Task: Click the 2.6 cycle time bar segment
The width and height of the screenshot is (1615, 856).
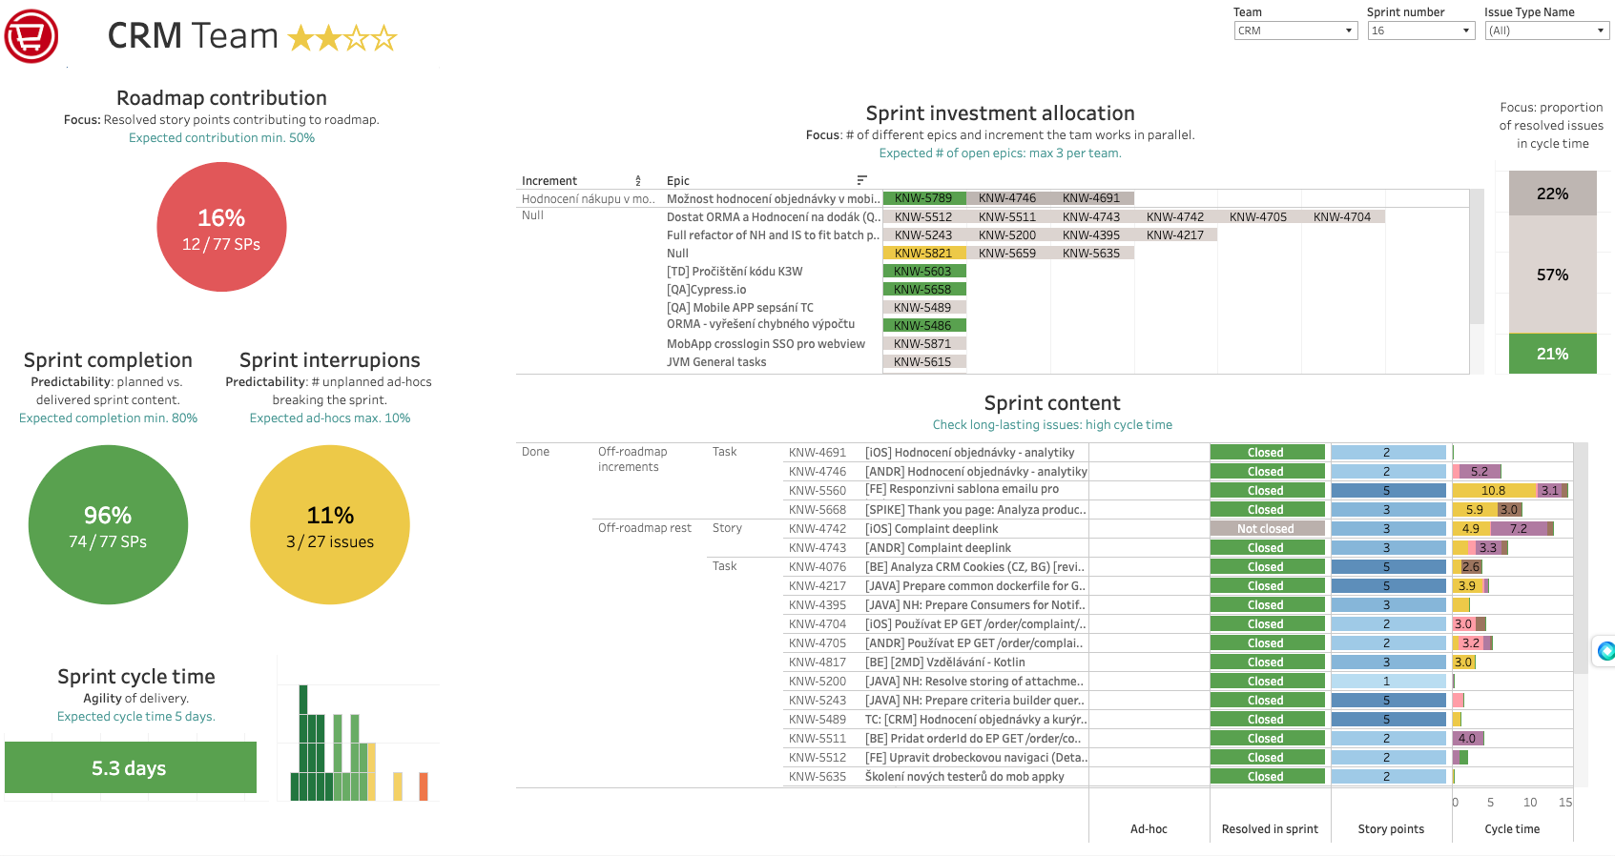Action: point(1472,567)
